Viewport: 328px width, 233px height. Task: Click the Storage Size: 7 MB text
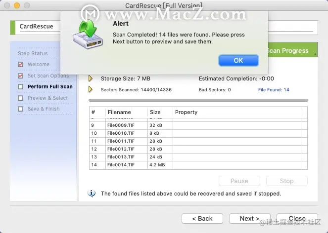tap(126, 78)
